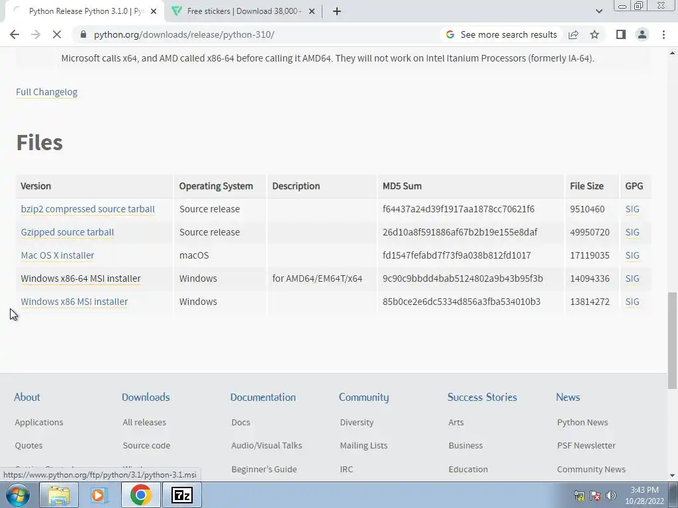The width and height of the screenshot is (678, 508).
Task: Open All releases footer link
Action: point(144,423)
